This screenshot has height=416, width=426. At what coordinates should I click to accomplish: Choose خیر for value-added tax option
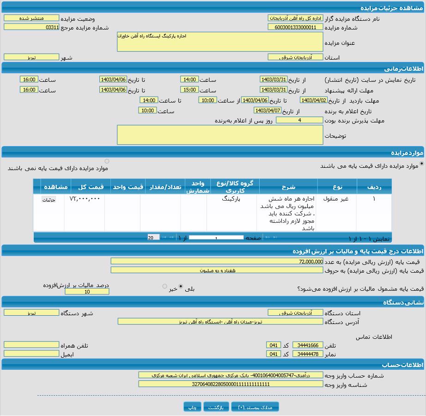[x=164, y=287]
